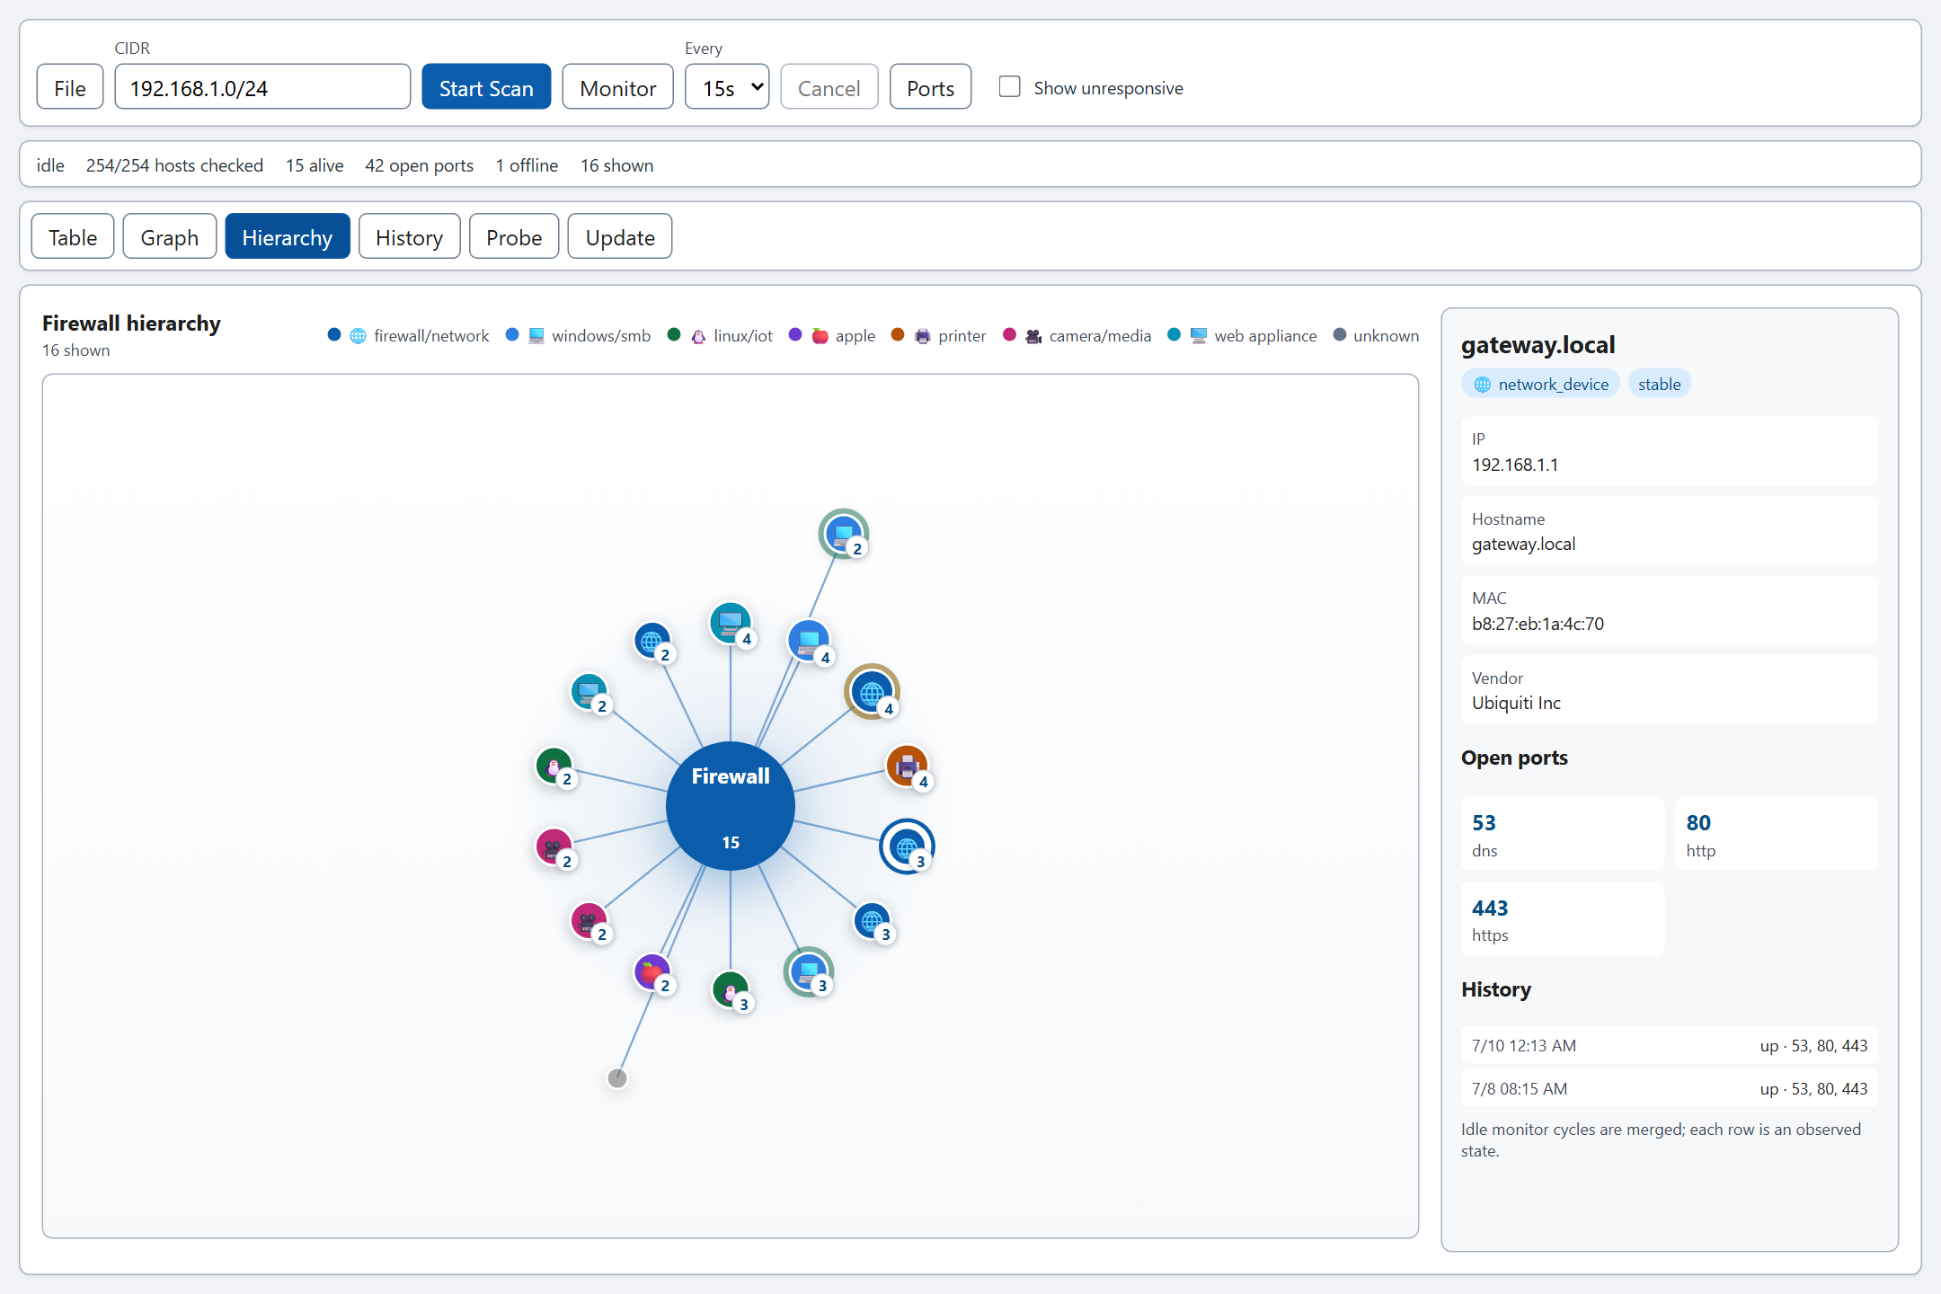The image size is (1941, 1294).
Task: Select the linux penguin node with badge 2
Action: (554, 766)
